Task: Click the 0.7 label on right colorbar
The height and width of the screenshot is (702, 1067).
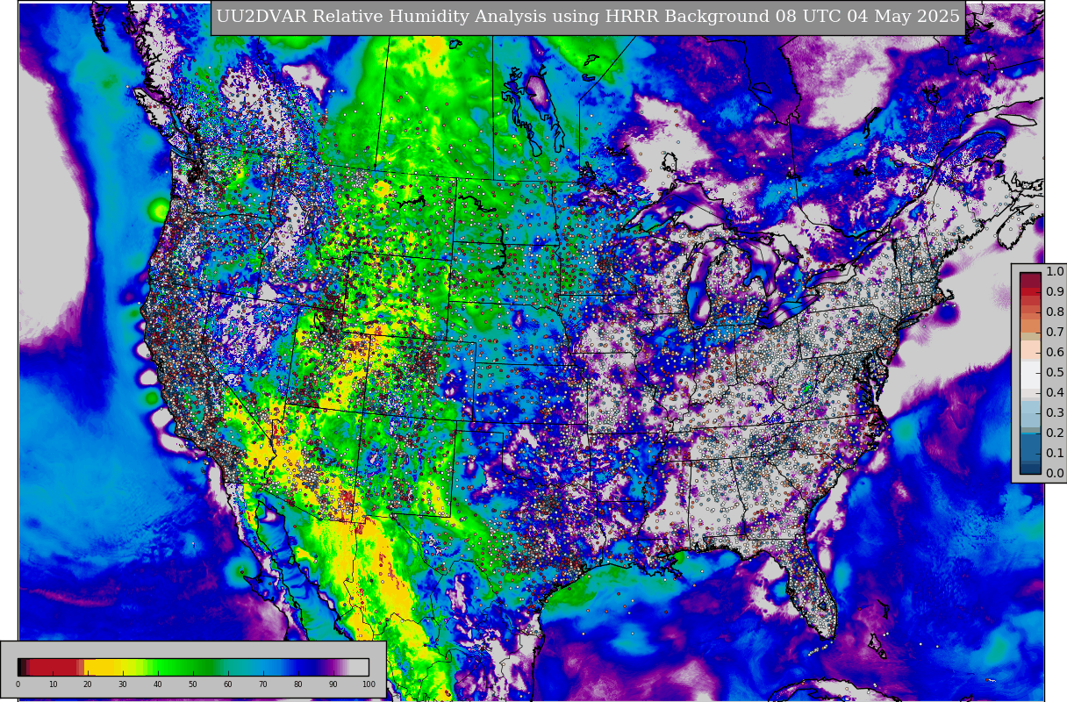Action: [x=1055, y=332]
